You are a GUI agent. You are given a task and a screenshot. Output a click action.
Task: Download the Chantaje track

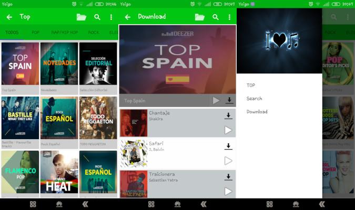(x=228, y=115)
